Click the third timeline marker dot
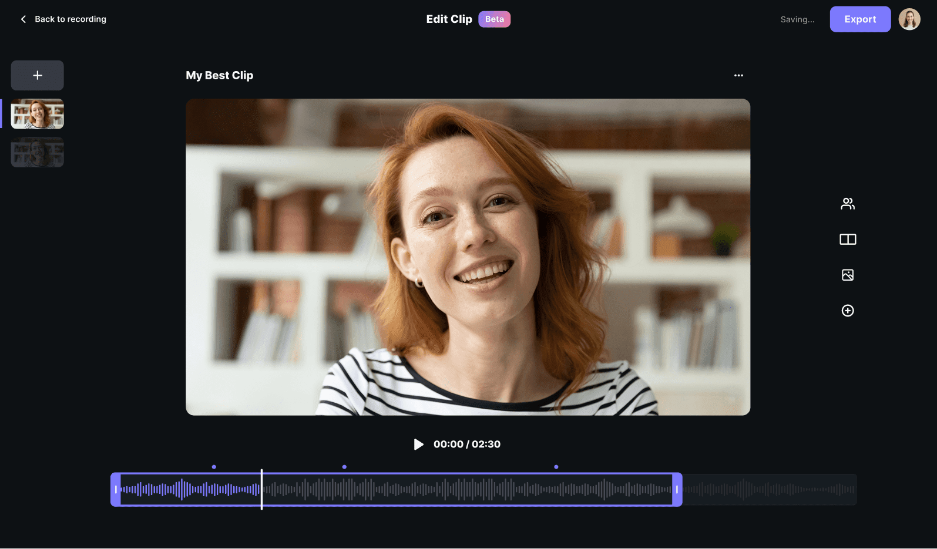 tap(556, 467)
